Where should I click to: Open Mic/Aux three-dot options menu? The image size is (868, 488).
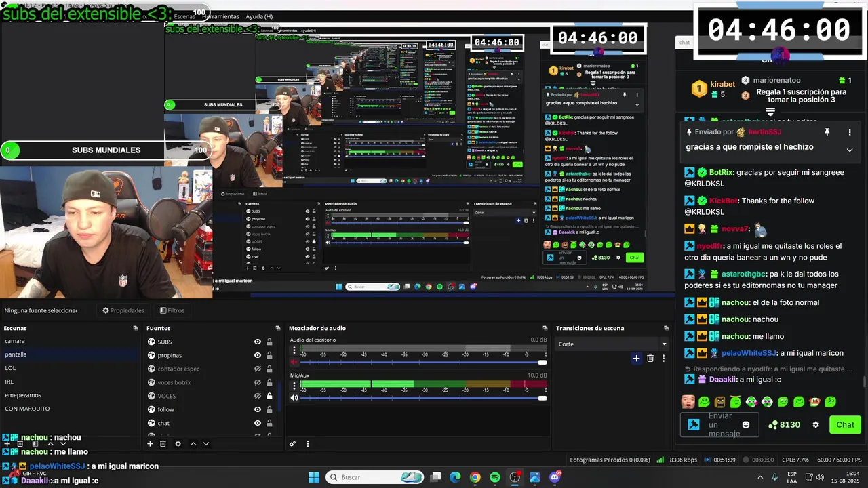click(x=294, y=386)
